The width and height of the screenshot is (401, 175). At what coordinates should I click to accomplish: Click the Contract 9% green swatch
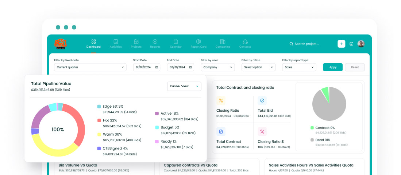click(x=312, y=128)
